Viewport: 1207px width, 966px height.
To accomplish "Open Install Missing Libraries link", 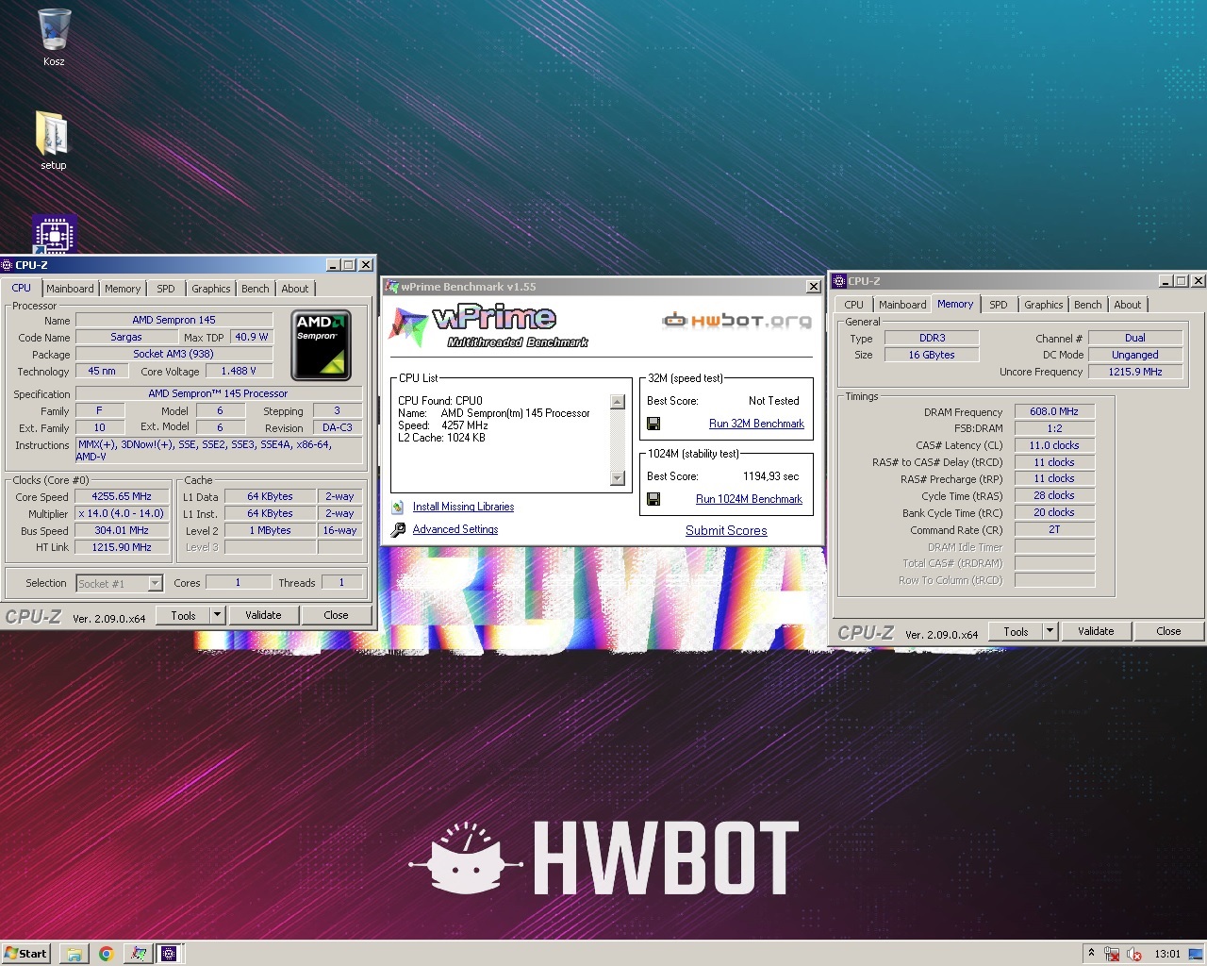I will pos(463,507).
